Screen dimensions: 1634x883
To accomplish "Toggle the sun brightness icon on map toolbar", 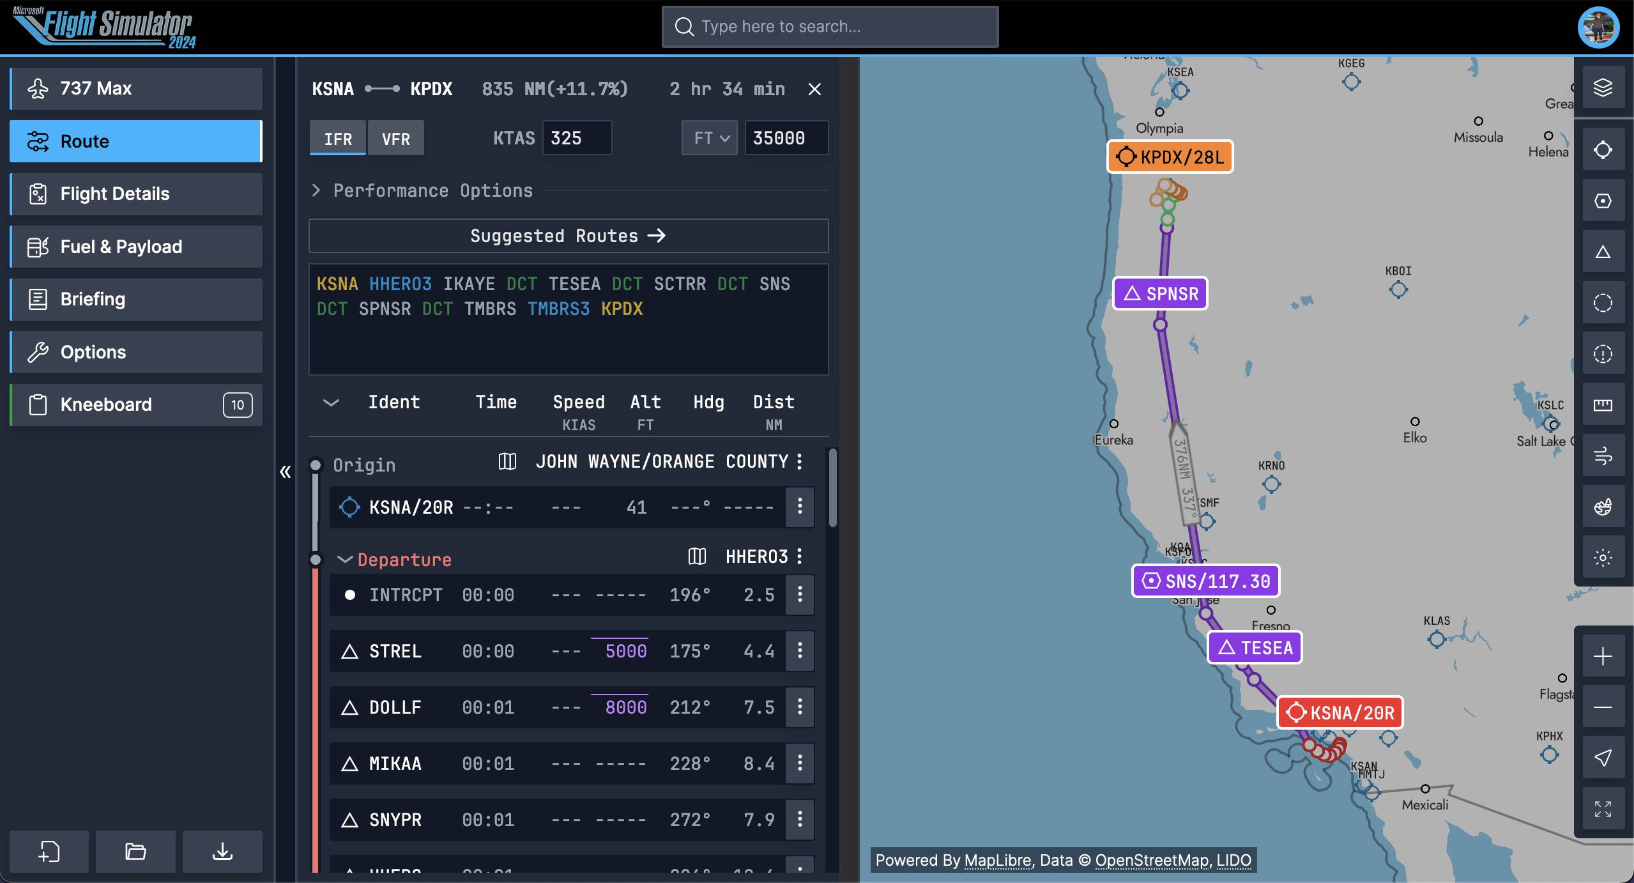I will point(1603,558).
